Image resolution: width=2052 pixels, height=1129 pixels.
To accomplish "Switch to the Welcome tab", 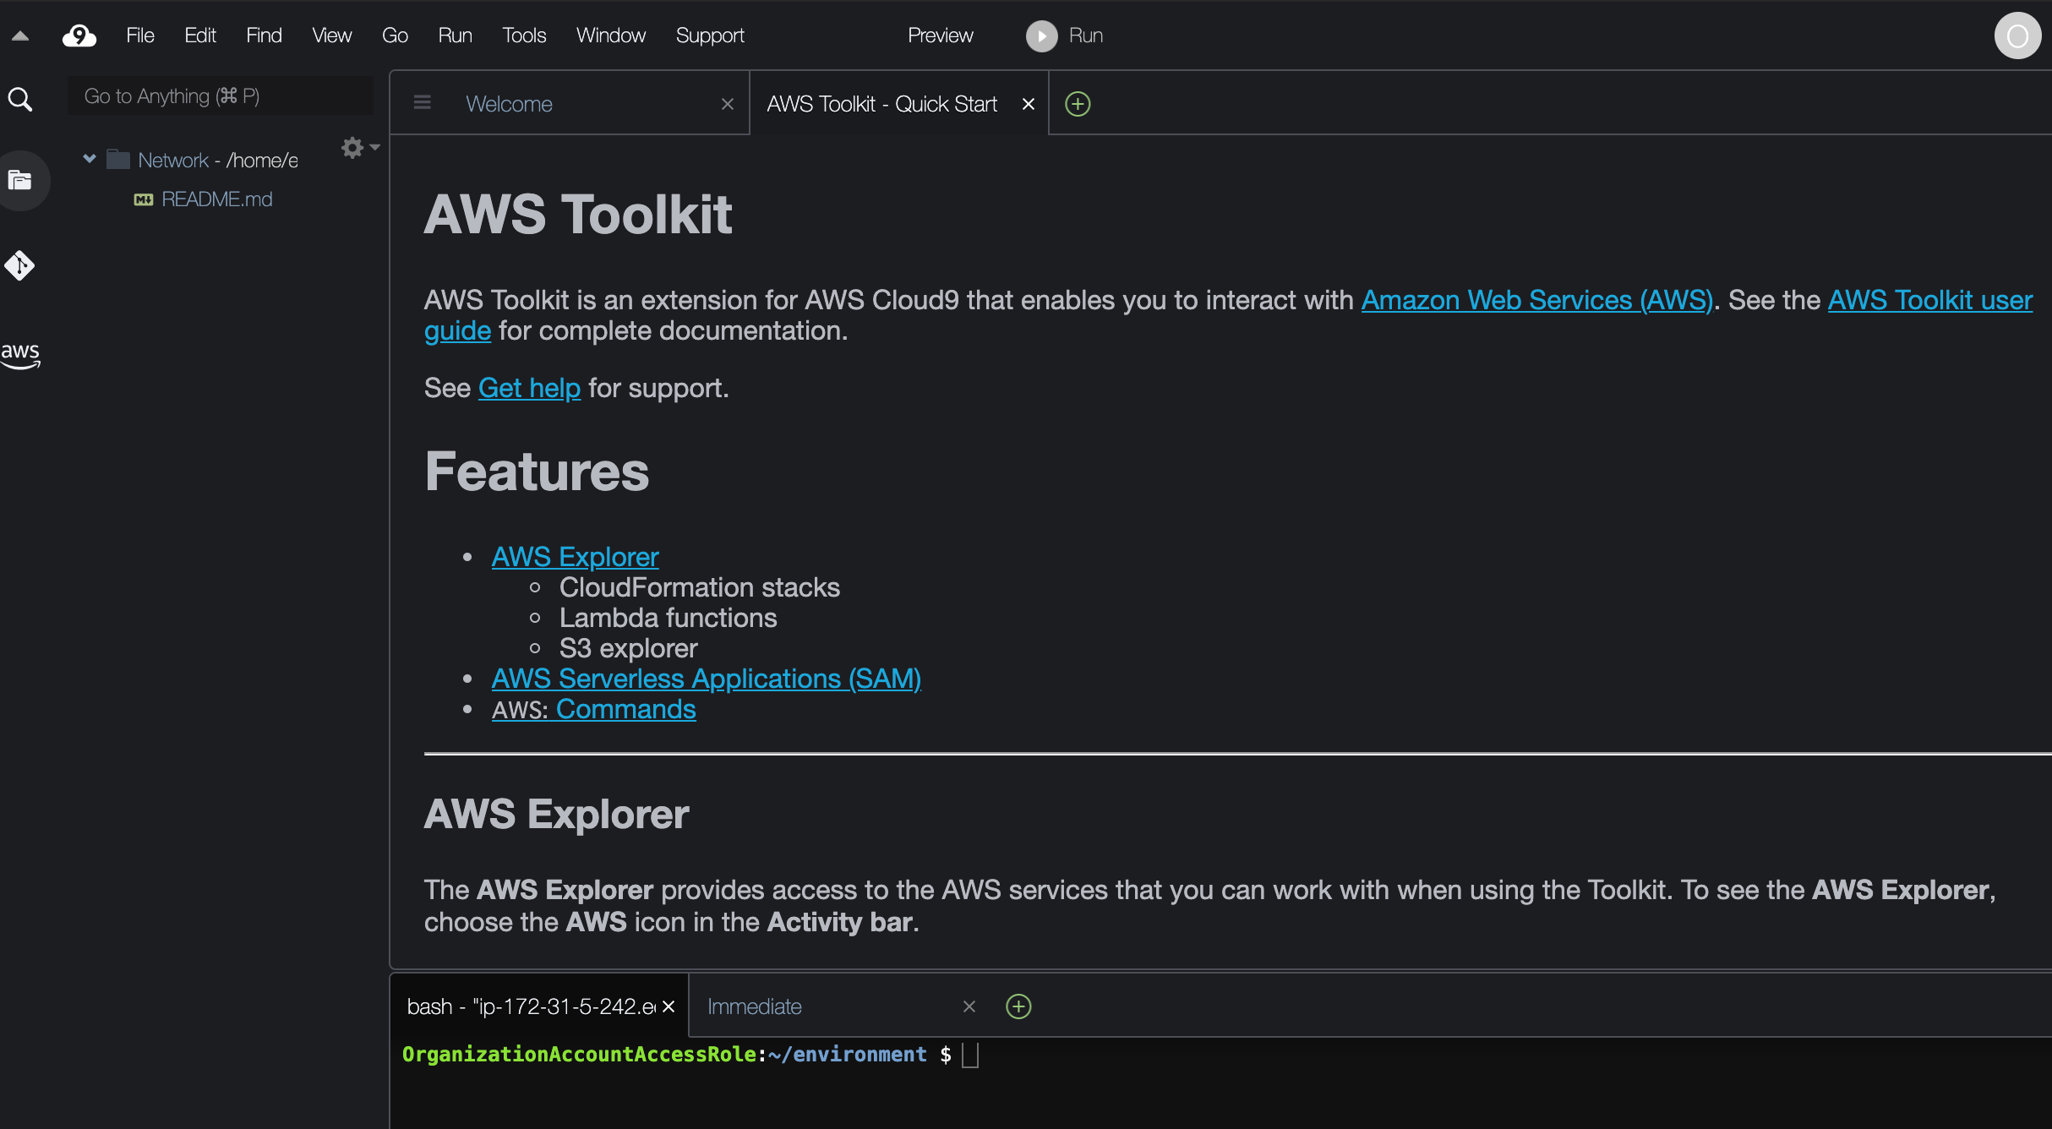I will click(509, 104).
